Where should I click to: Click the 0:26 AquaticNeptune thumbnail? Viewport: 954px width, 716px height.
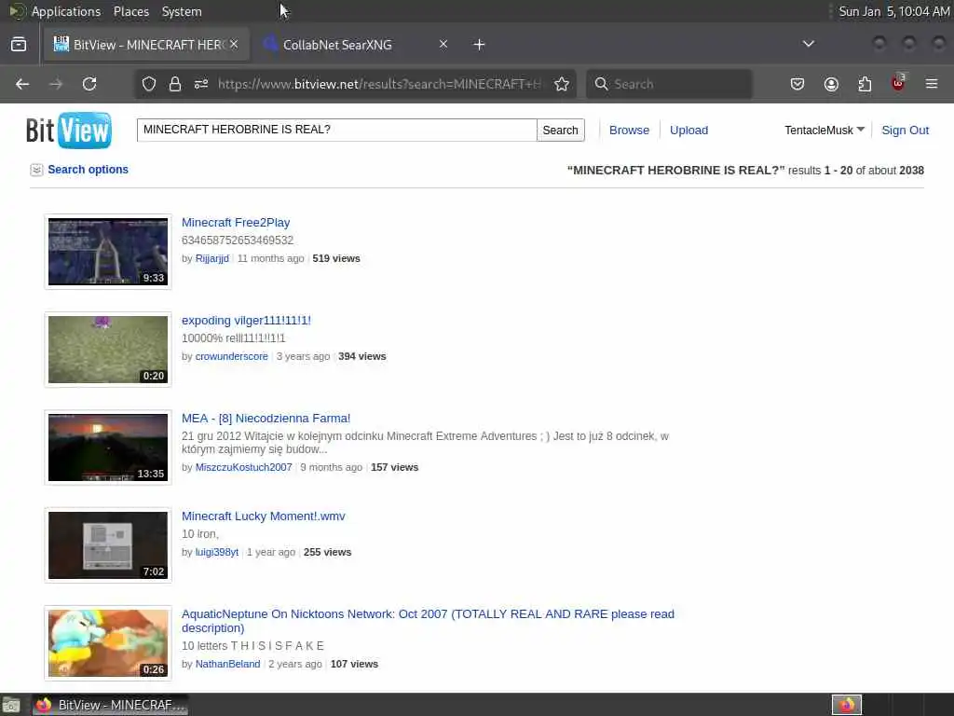tap(108, 643)
